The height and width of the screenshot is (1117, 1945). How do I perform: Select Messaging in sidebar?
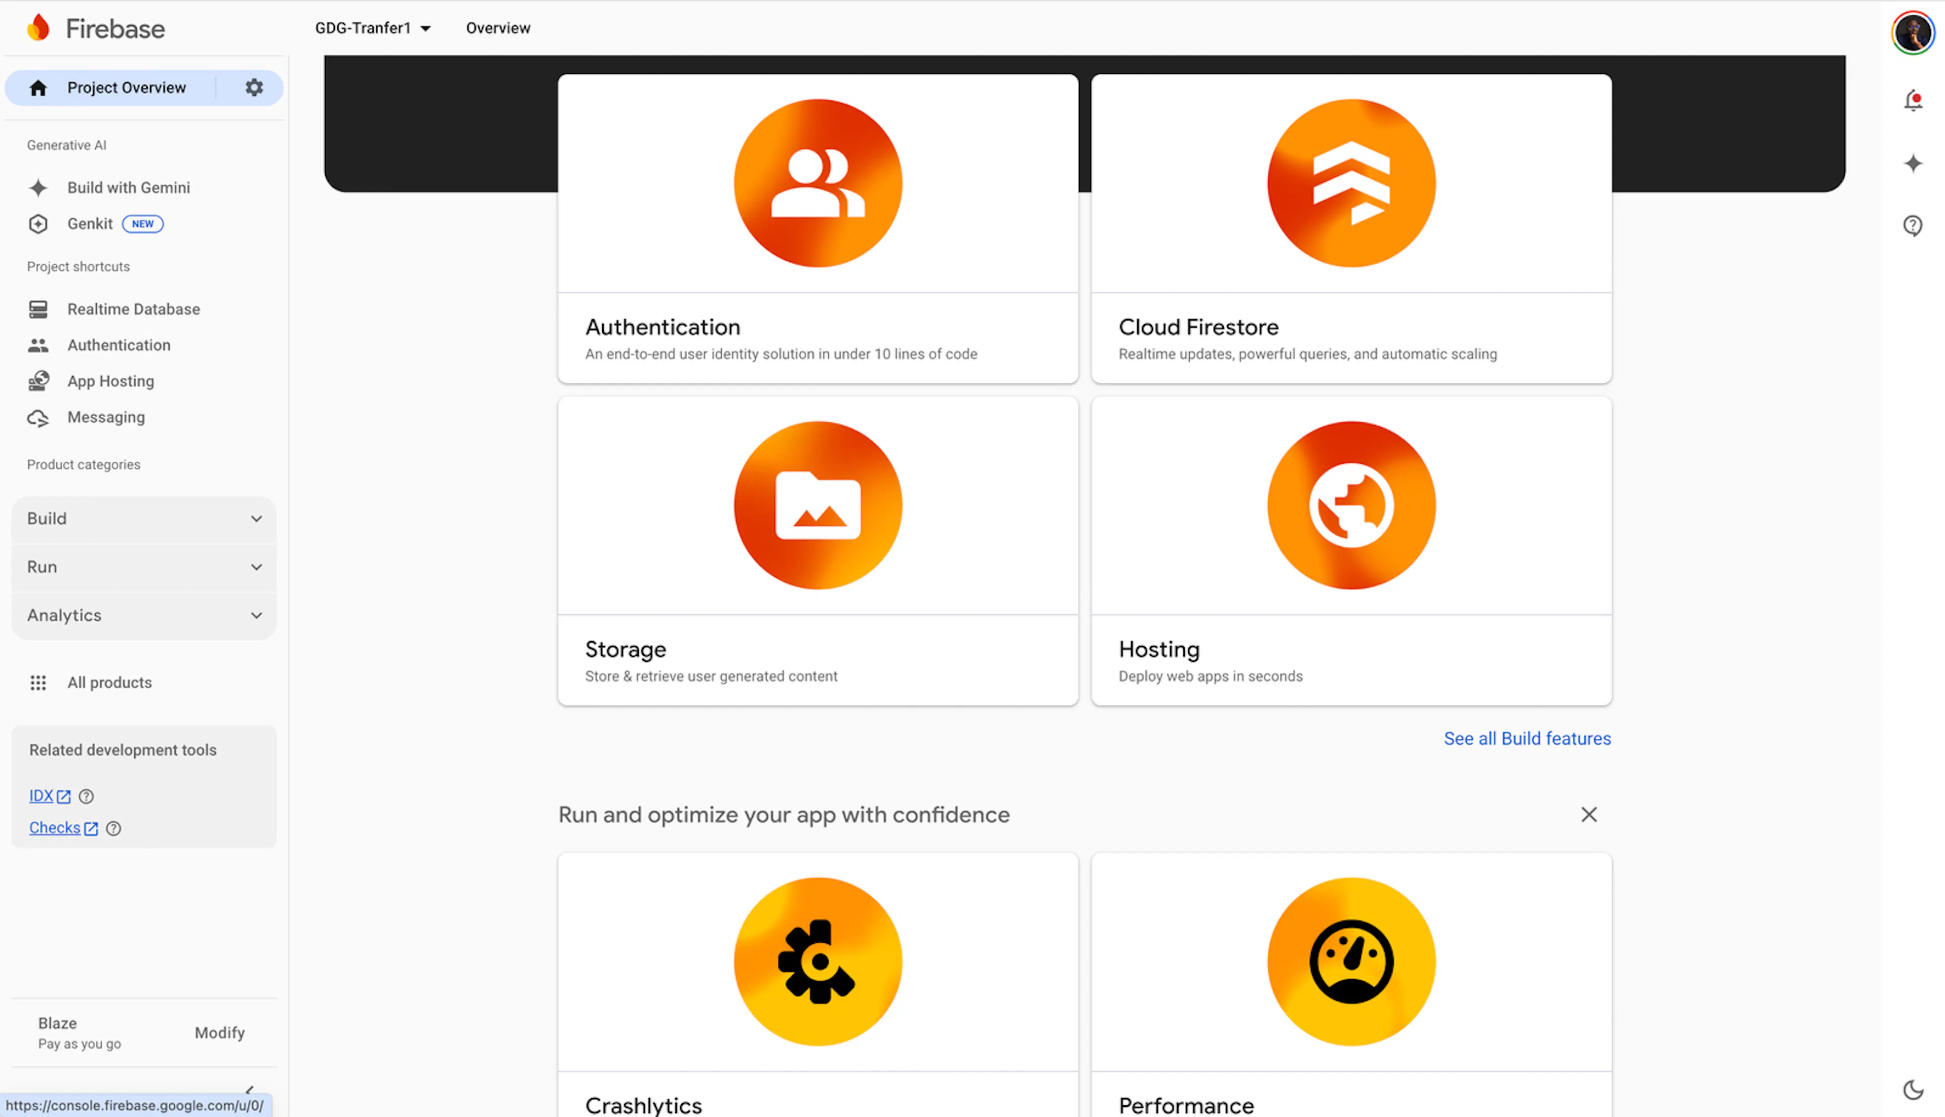pos(106,417)
